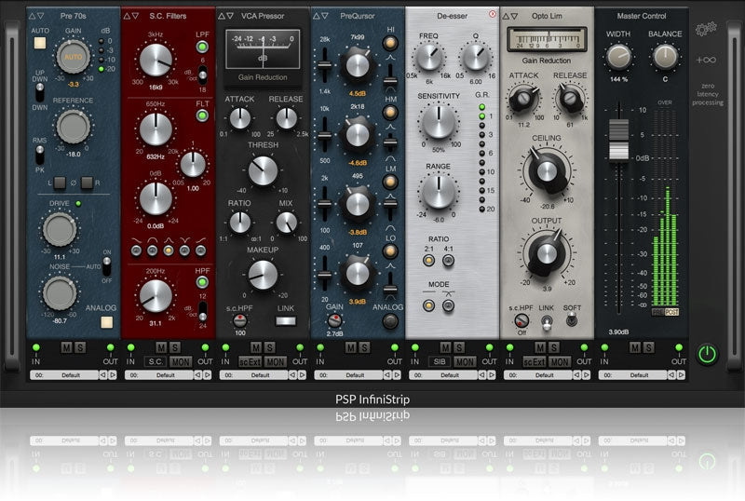Open the module menu arrows for PreQursor
This screenshot has height=501, width=745.
(x=320, y=16)
